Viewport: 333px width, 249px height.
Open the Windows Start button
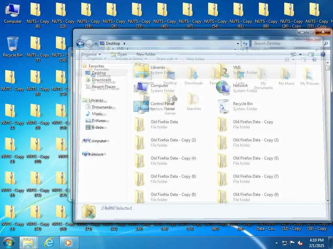(x=8, y=243)
